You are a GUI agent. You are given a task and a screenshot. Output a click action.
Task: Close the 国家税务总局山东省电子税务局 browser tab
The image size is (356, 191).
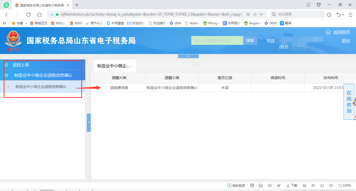[68, 5]
